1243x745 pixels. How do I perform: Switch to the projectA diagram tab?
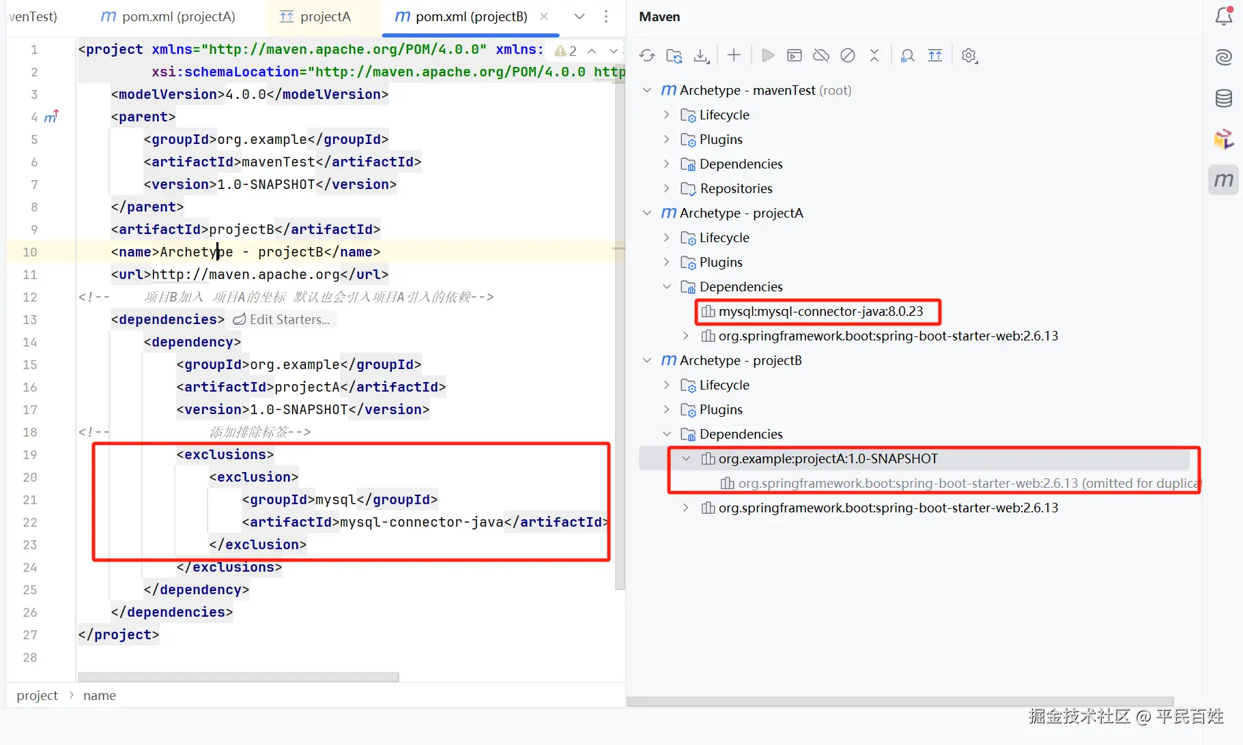(x=315, y=16)
